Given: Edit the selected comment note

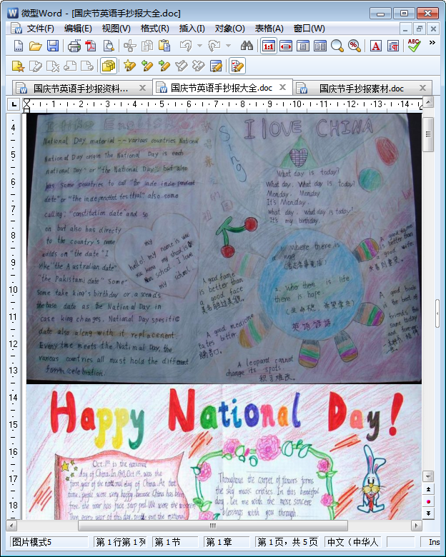Looking at the screenshot, I should pos(36,66).
